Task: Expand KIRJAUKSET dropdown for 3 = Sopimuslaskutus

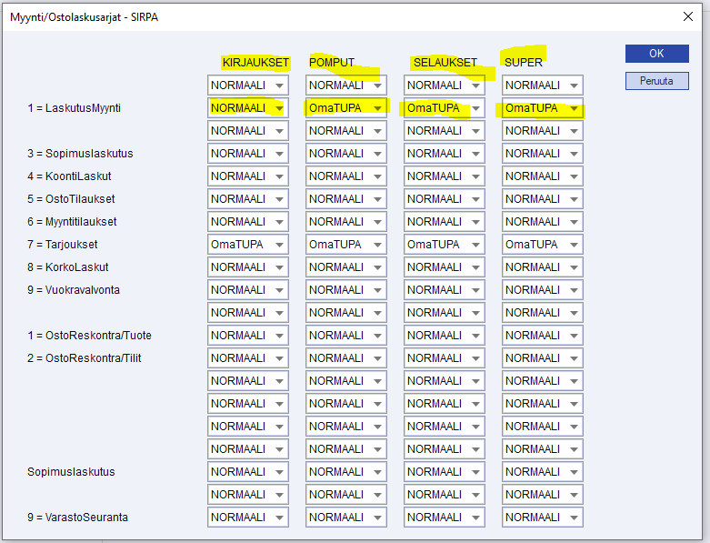Action: pos(278,154)
